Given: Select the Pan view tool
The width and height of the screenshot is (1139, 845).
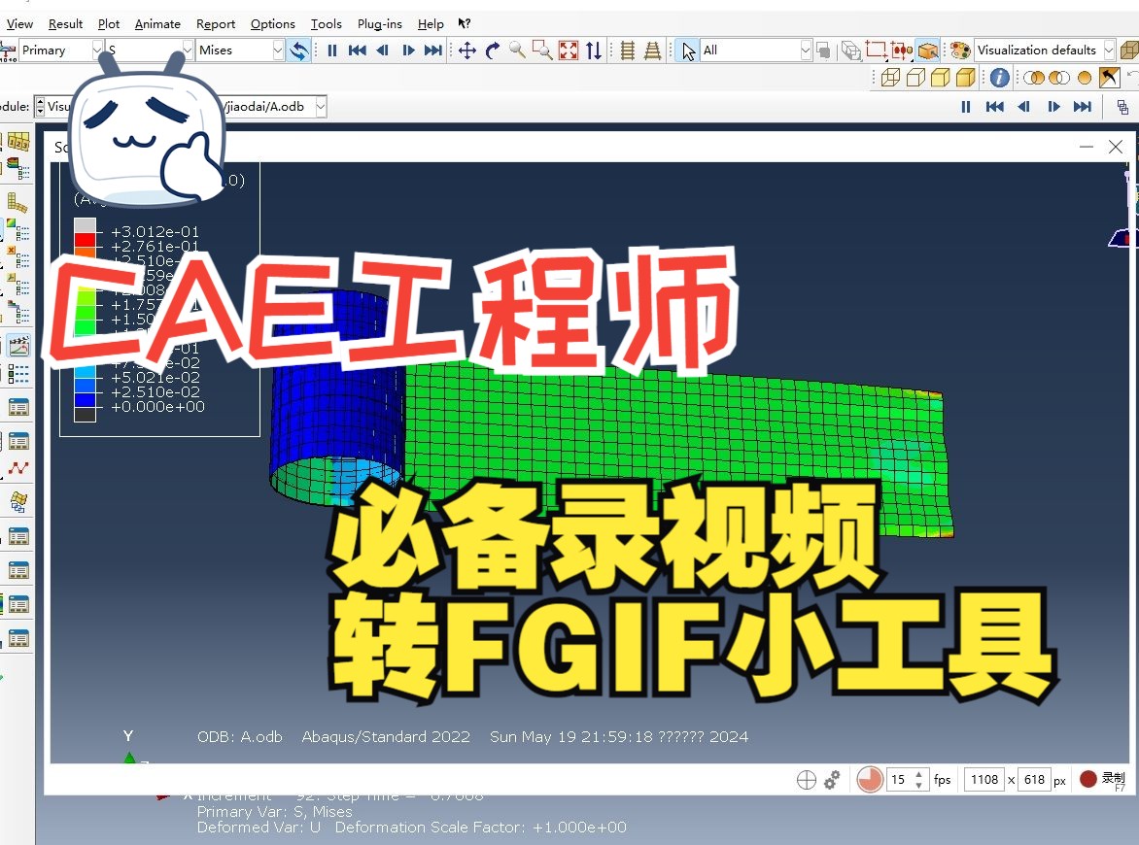Looking at the screenshot, I should pyautogui.click(x=467, y=51).
